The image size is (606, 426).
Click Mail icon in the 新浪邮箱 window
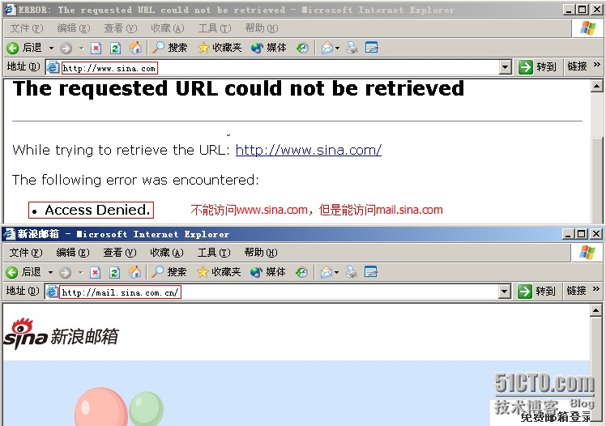pyautogui.click(x=326, y=272)
